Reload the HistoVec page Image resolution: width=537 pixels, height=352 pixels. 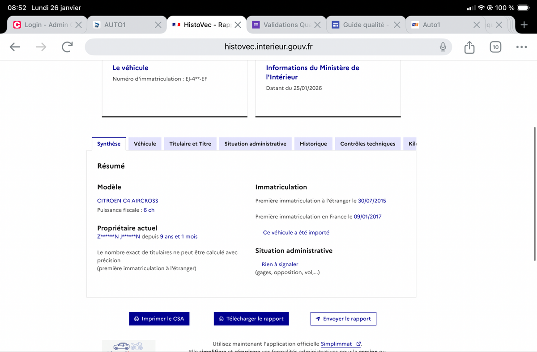pos(67,47)
